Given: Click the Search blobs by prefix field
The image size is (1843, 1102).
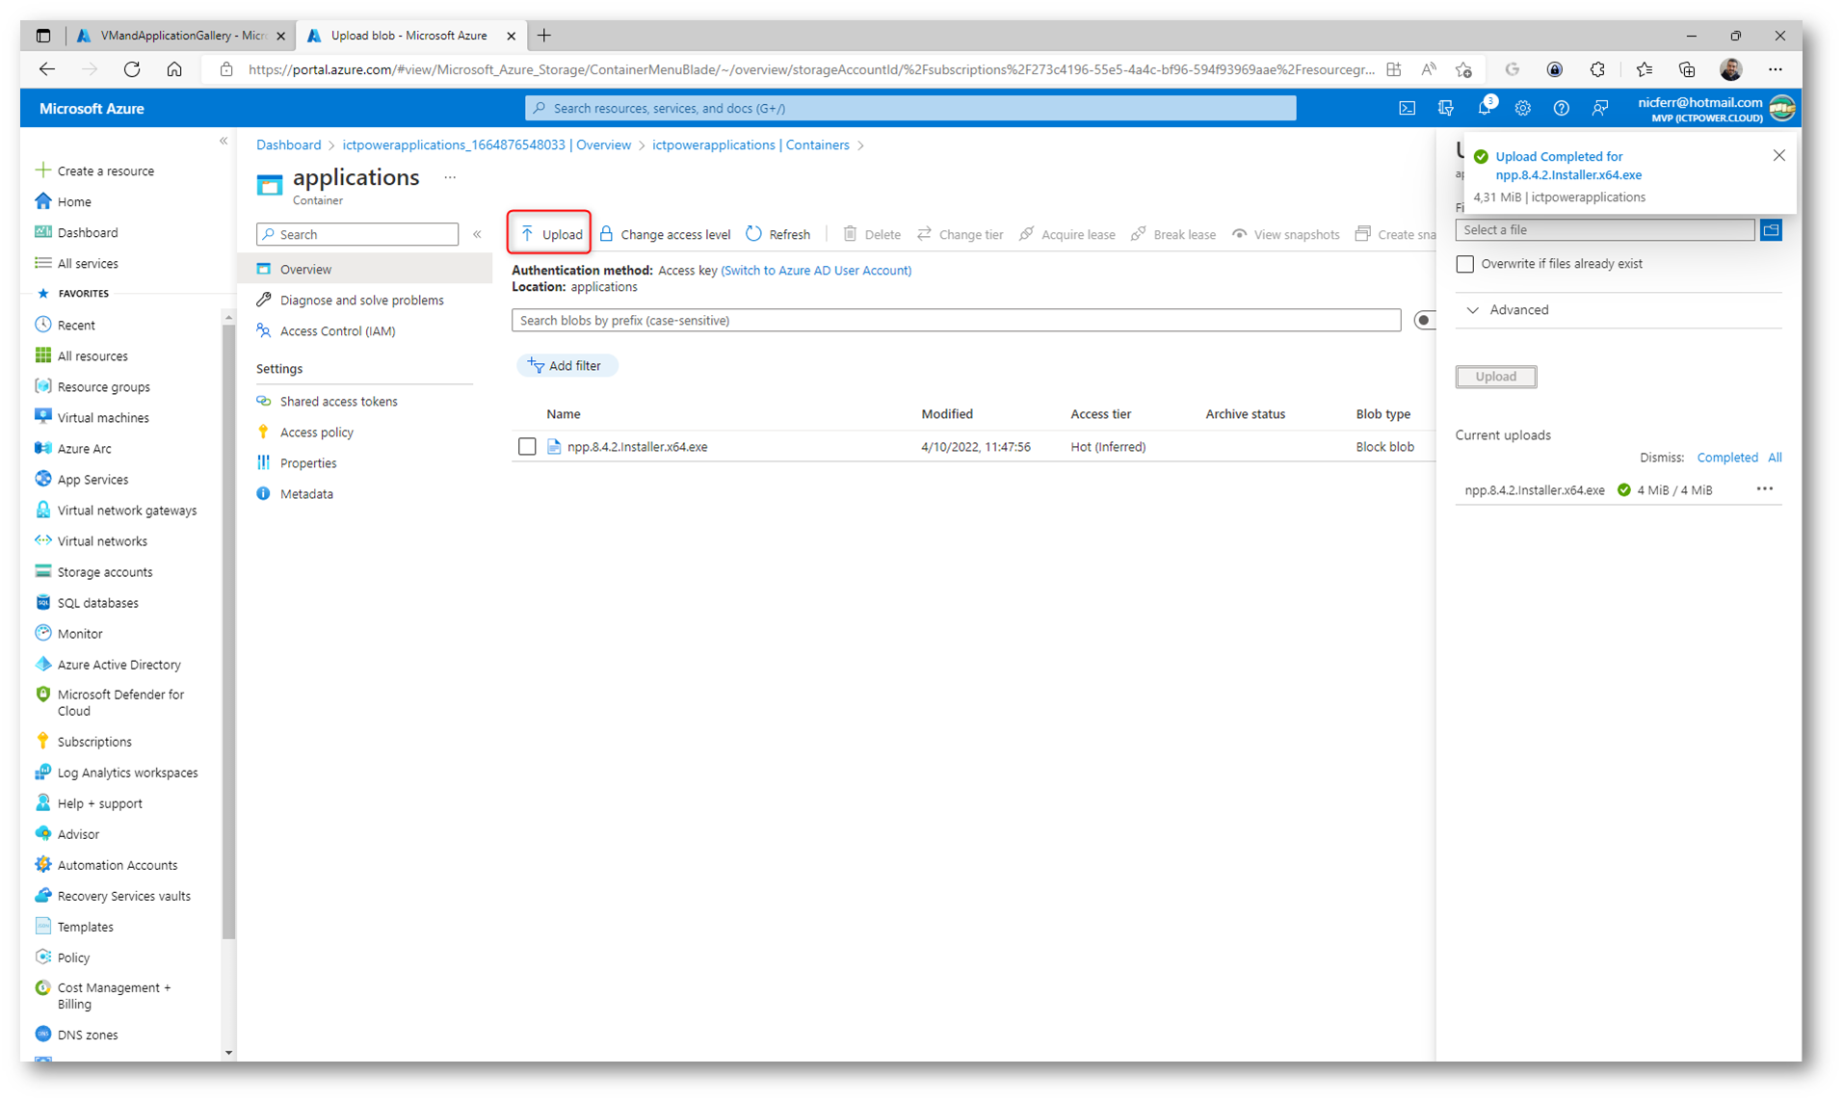Looking at the screenshot, I should pos(956,321).
